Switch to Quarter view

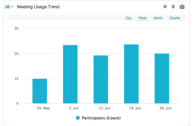[x=175, y=18]
